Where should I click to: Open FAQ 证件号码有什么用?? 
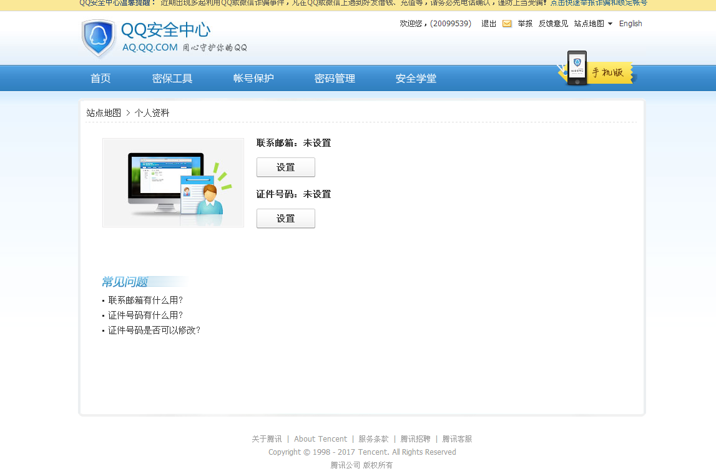click(x=145, y=315)
